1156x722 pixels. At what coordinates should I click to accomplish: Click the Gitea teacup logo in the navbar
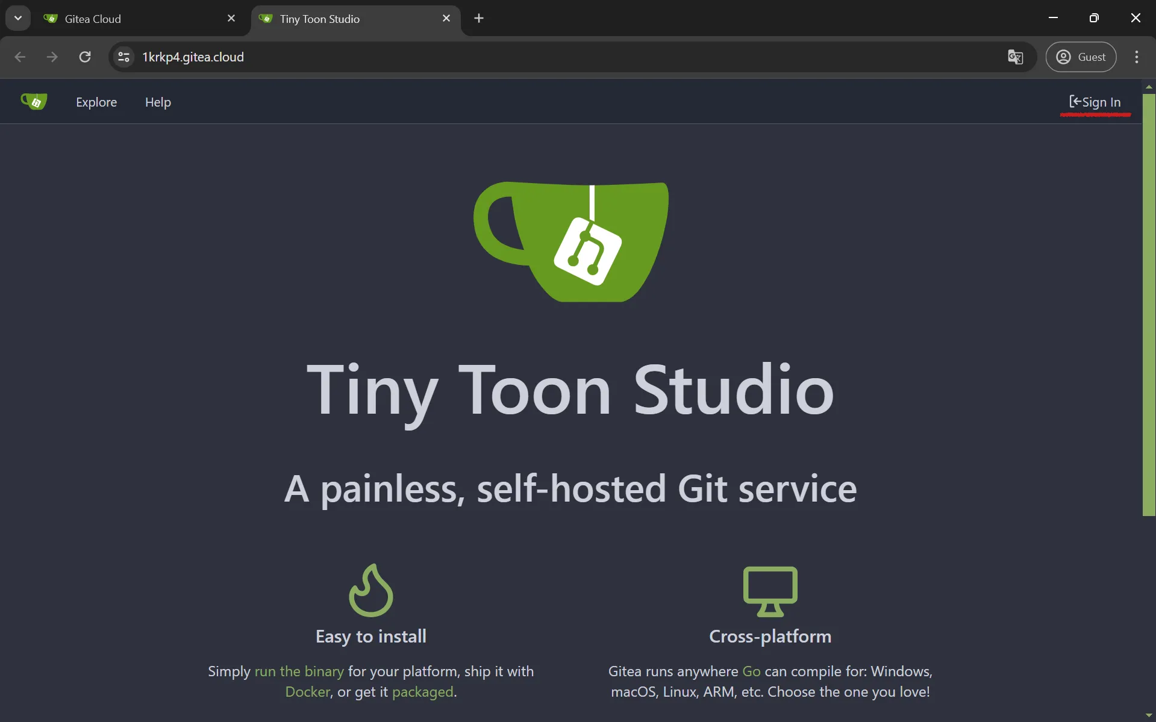[x=34, y=101]
